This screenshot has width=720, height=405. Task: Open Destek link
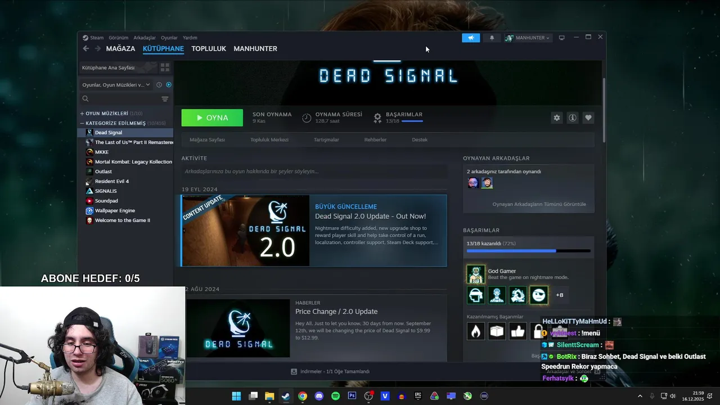420,139
